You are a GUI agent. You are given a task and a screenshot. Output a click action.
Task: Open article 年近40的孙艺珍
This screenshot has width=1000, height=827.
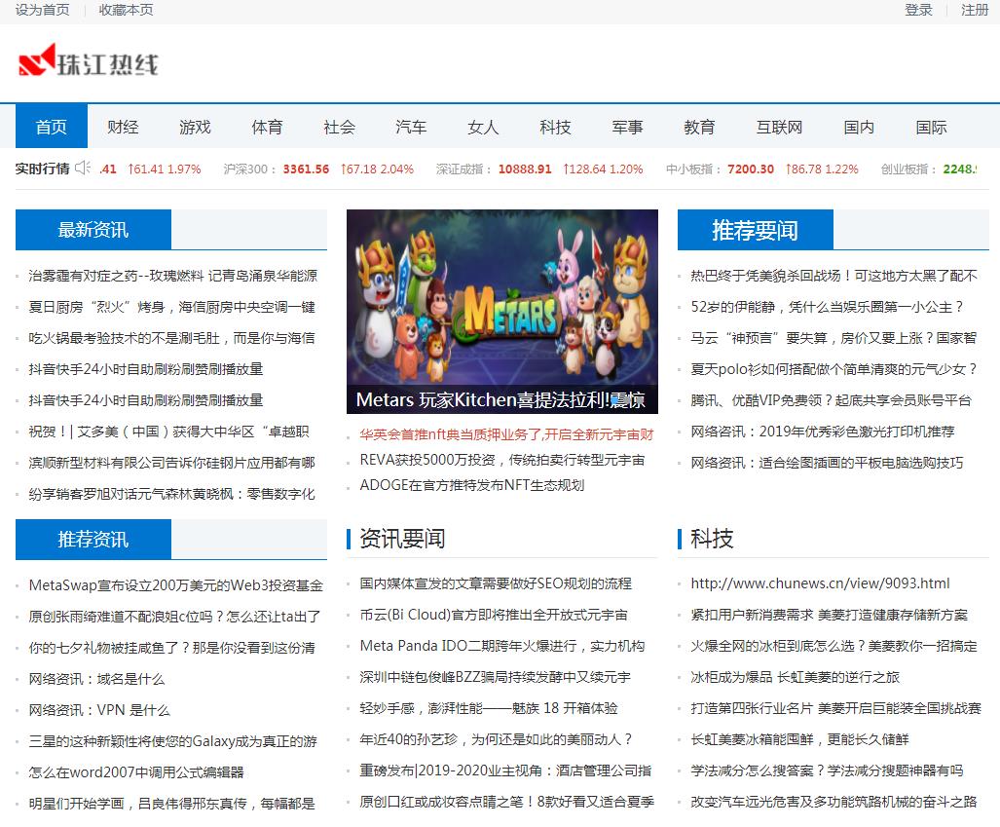point(496,739)
